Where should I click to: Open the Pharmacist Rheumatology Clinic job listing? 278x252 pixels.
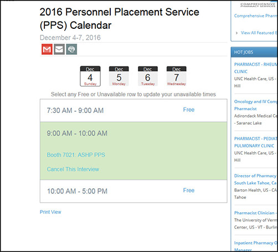255,68
